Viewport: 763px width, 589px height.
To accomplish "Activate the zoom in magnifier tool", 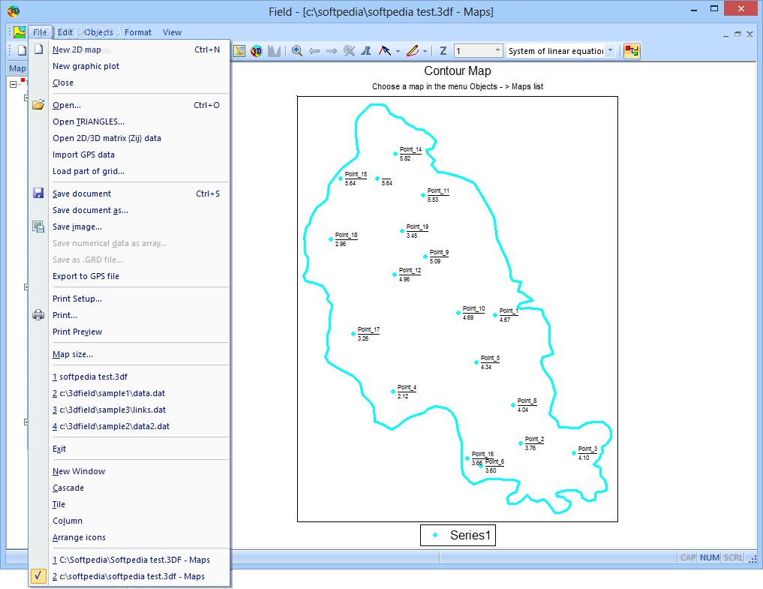I will point(297,50).
